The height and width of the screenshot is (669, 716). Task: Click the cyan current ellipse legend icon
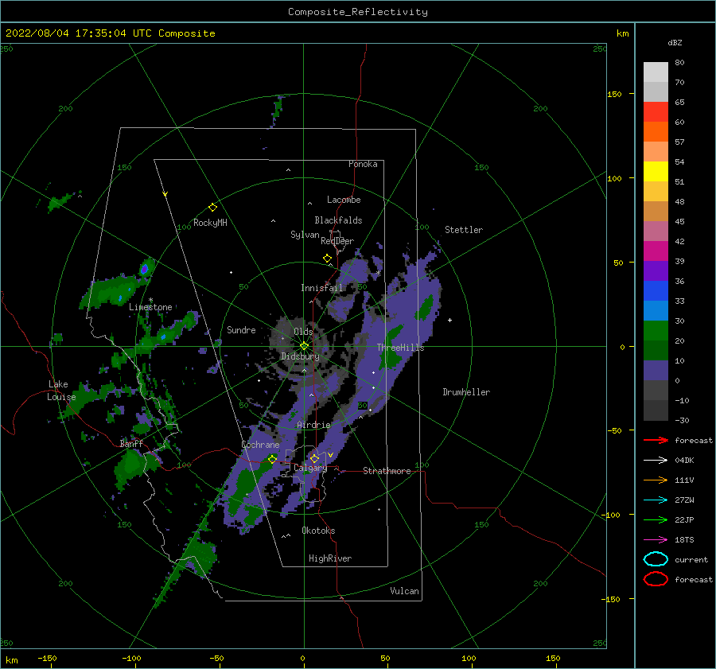coord(656,559)
